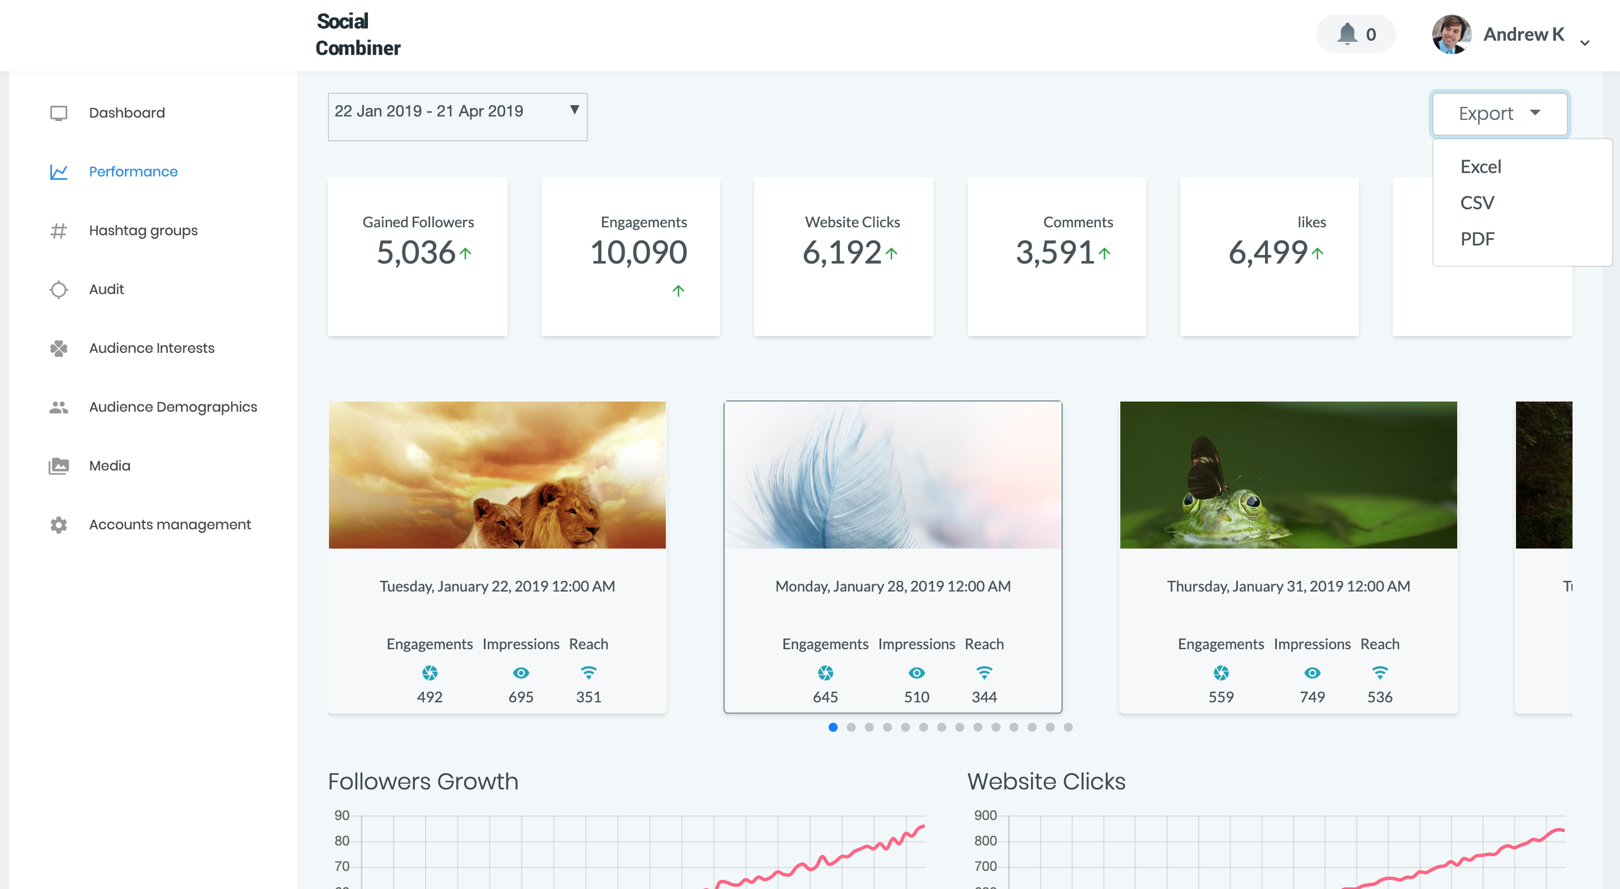Expand the Export dropdown
Image resolution: width=1620 pixels, height=889 pixels.
1500,113
